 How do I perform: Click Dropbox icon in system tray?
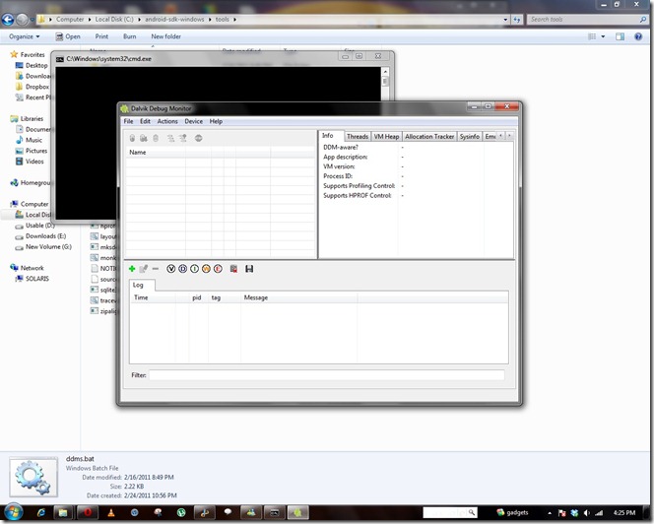pyautogui.click(x=574, y=513)
